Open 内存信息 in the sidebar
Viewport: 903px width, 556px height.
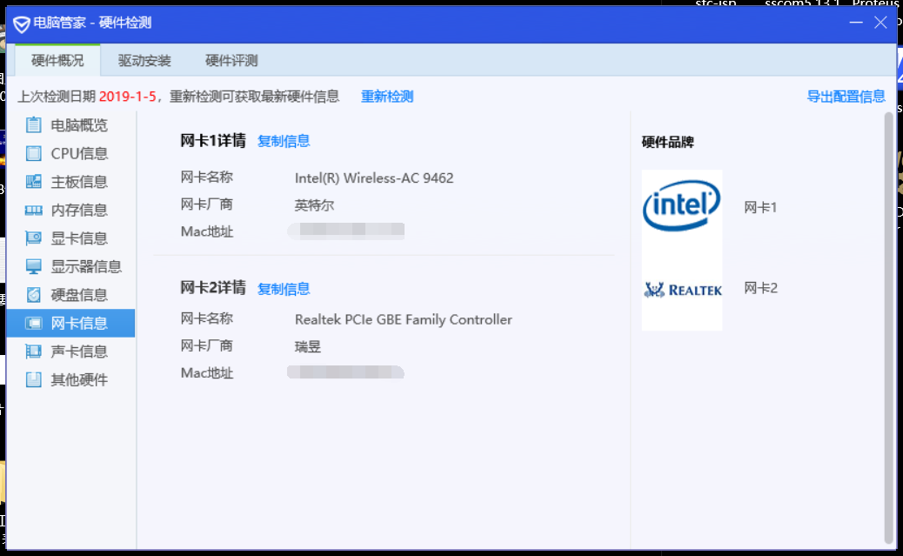pyautogui.click(x=70, y=210)
